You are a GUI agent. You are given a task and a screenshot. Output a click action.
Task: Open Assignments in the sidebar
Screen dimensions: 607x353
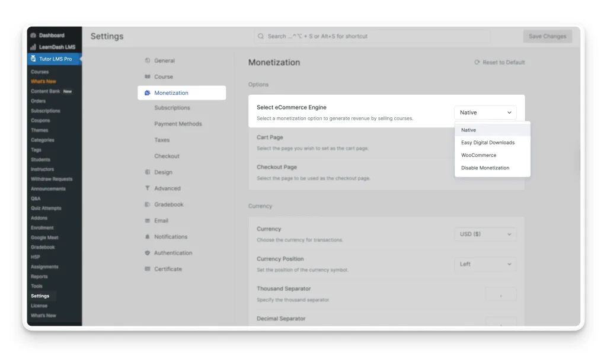44,267
